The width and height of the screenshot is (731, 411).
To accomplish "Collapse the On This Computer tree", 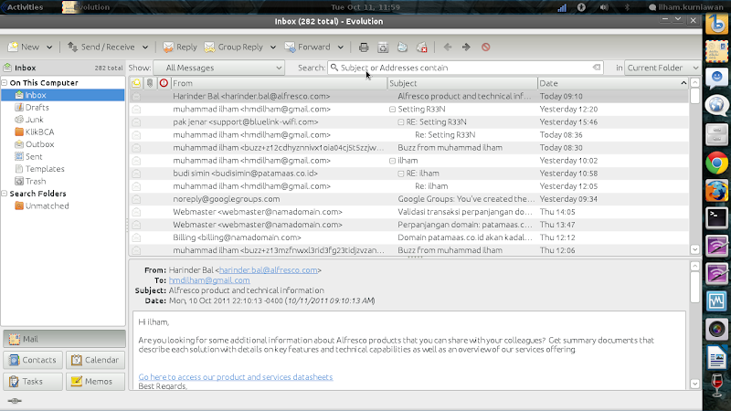I will coord(5,83).
